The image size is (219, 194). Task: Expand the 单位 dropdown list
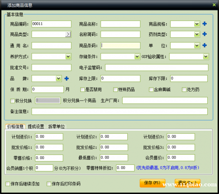pos(197,46)
